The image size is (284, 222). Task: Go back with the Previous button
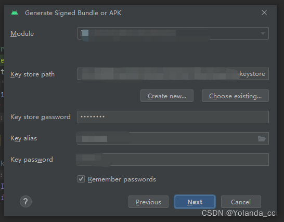point(148,202)
